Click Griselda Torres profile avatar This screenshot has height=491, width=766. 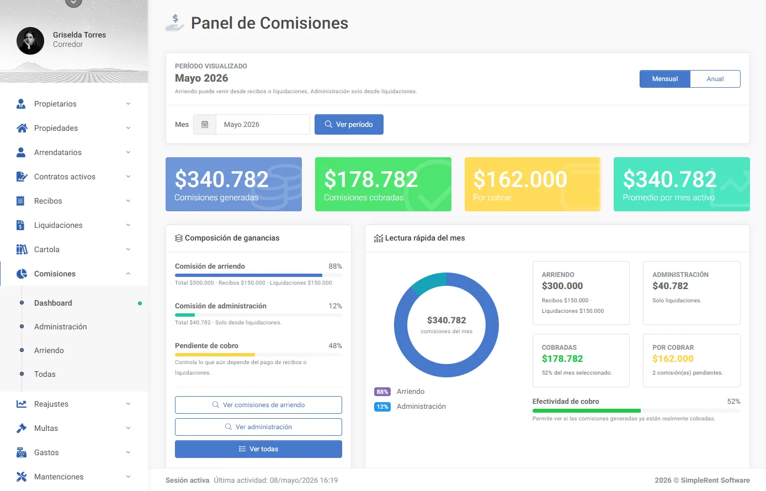[30, 41]
